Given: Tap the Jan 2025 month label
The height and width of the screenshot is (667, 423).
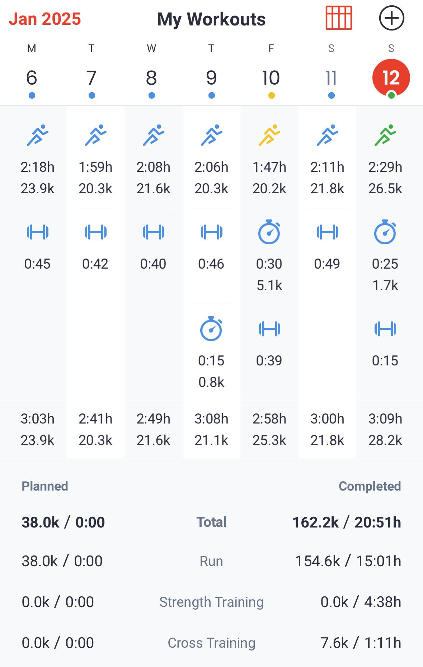Looking at the screenshot, I should point(45,19).
